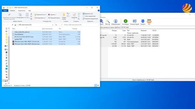Click the red Удалить button
The image size is (195, 109).
52,15
